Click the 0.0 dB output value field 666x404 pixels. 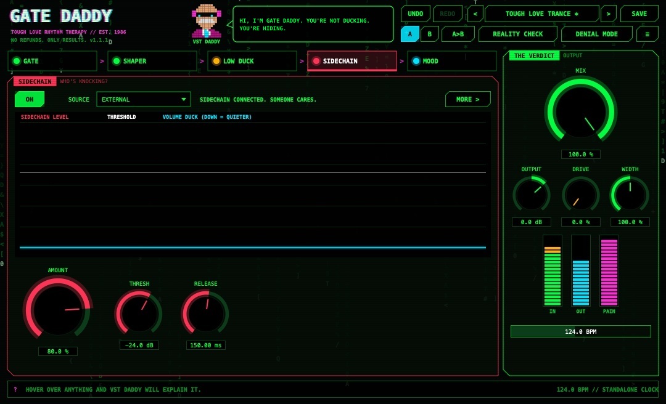coord(532,222)
